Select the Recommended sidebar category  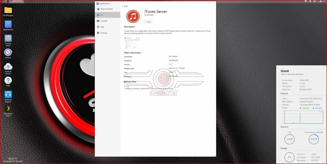pyautogui.click(x=108, y=9)
